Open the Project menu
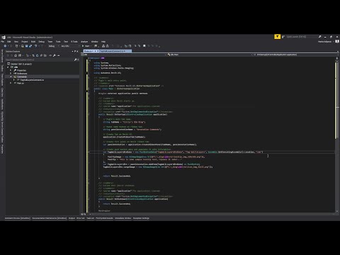Image resolution: width=340 pixels, height=255 pixels. coord(25,42)
